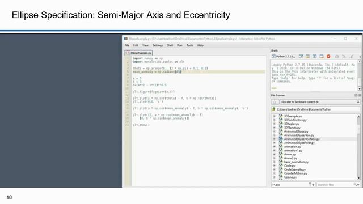Expand the 3DExample.py tree node
The image size is (363, 204).
tap(274, 116)
